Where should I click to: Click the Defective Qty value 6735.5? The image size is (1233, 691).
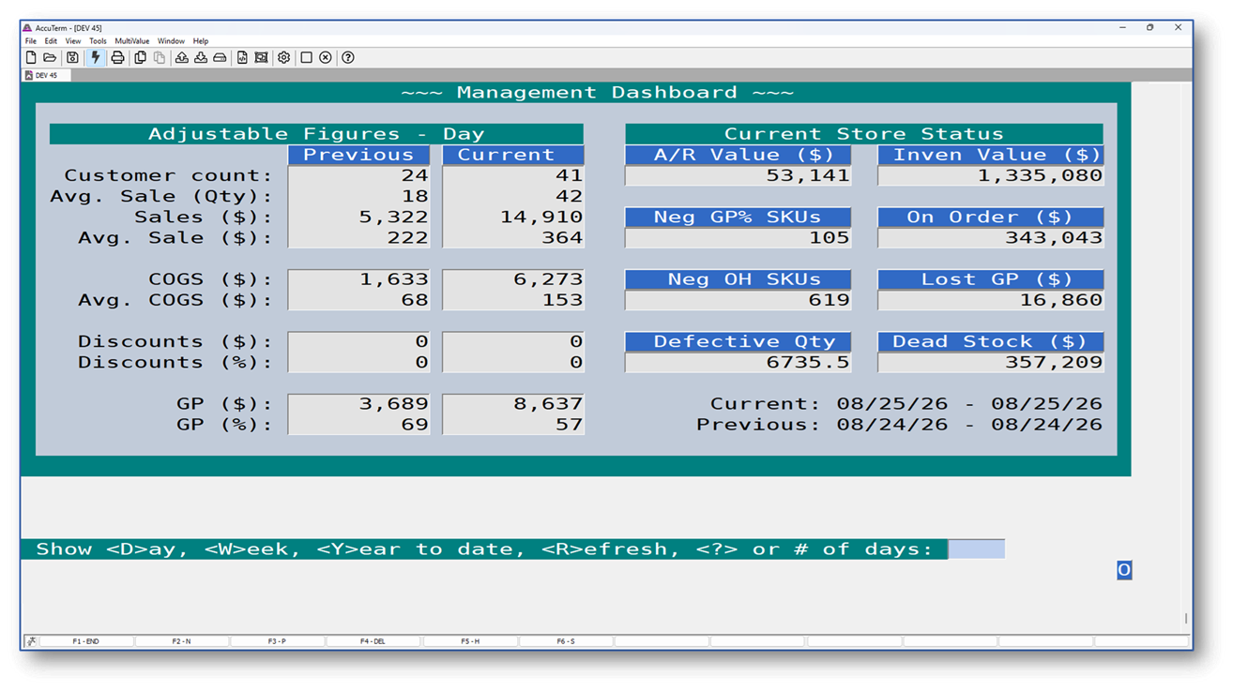click(x=808, y=362)
